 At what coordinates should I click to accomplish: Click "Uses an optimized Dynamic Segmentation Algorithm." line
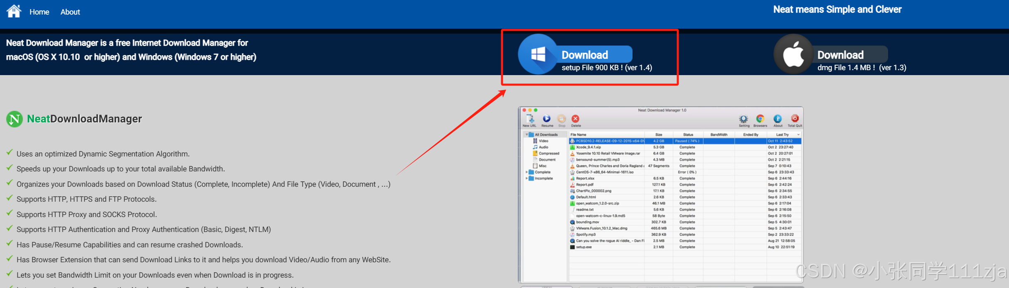coord(103,154)
